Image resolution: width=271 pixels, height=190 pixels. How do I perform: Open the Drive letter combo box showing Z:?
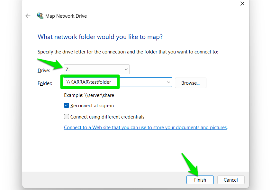pos(93,69)
